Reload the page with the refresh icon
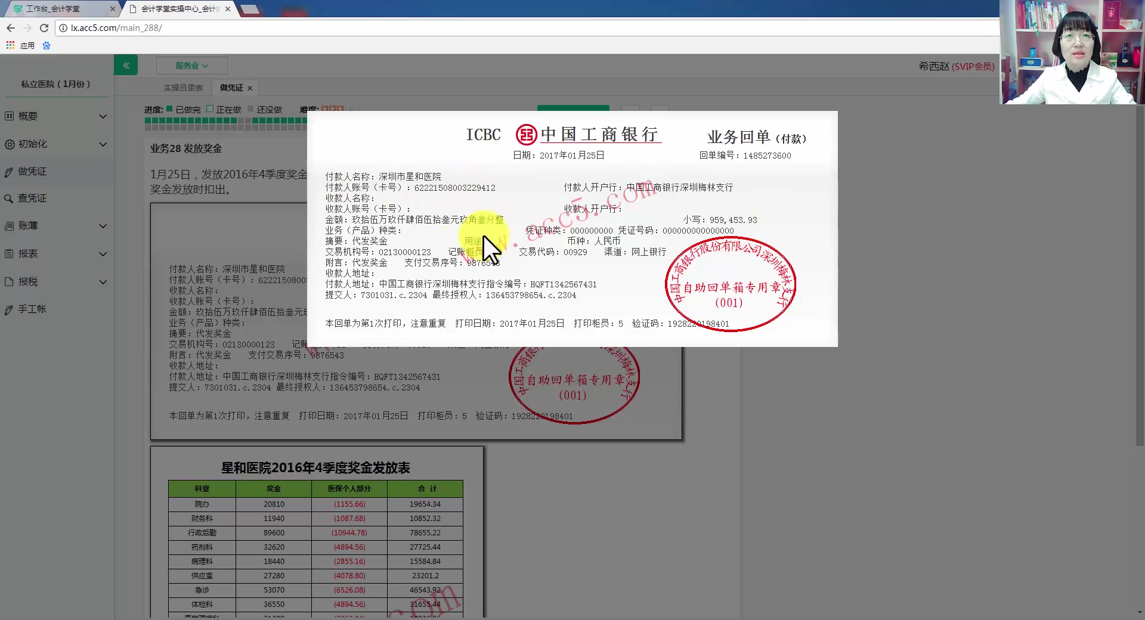The height and width of the screenshot is (620, 1145). coord(44,28)
